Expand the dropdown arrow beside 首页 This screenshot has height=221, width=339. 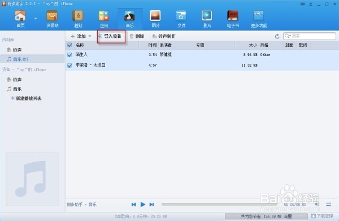click(x=36, y=19)
